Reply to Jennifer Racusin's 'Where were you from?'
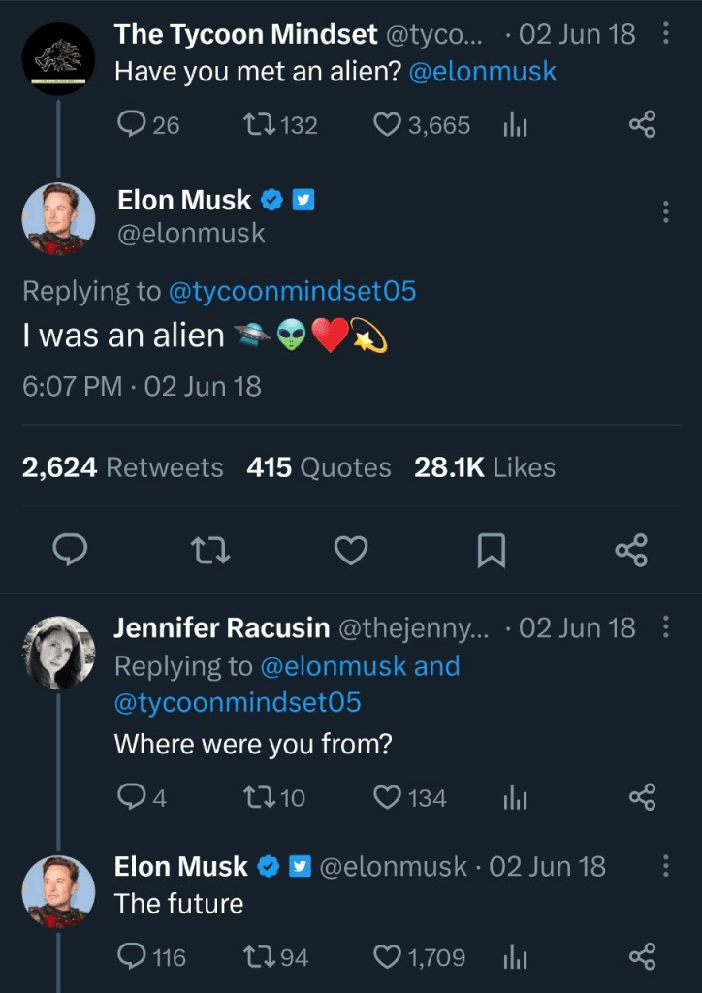Screen dimensions: 702x993 point(131,797)
